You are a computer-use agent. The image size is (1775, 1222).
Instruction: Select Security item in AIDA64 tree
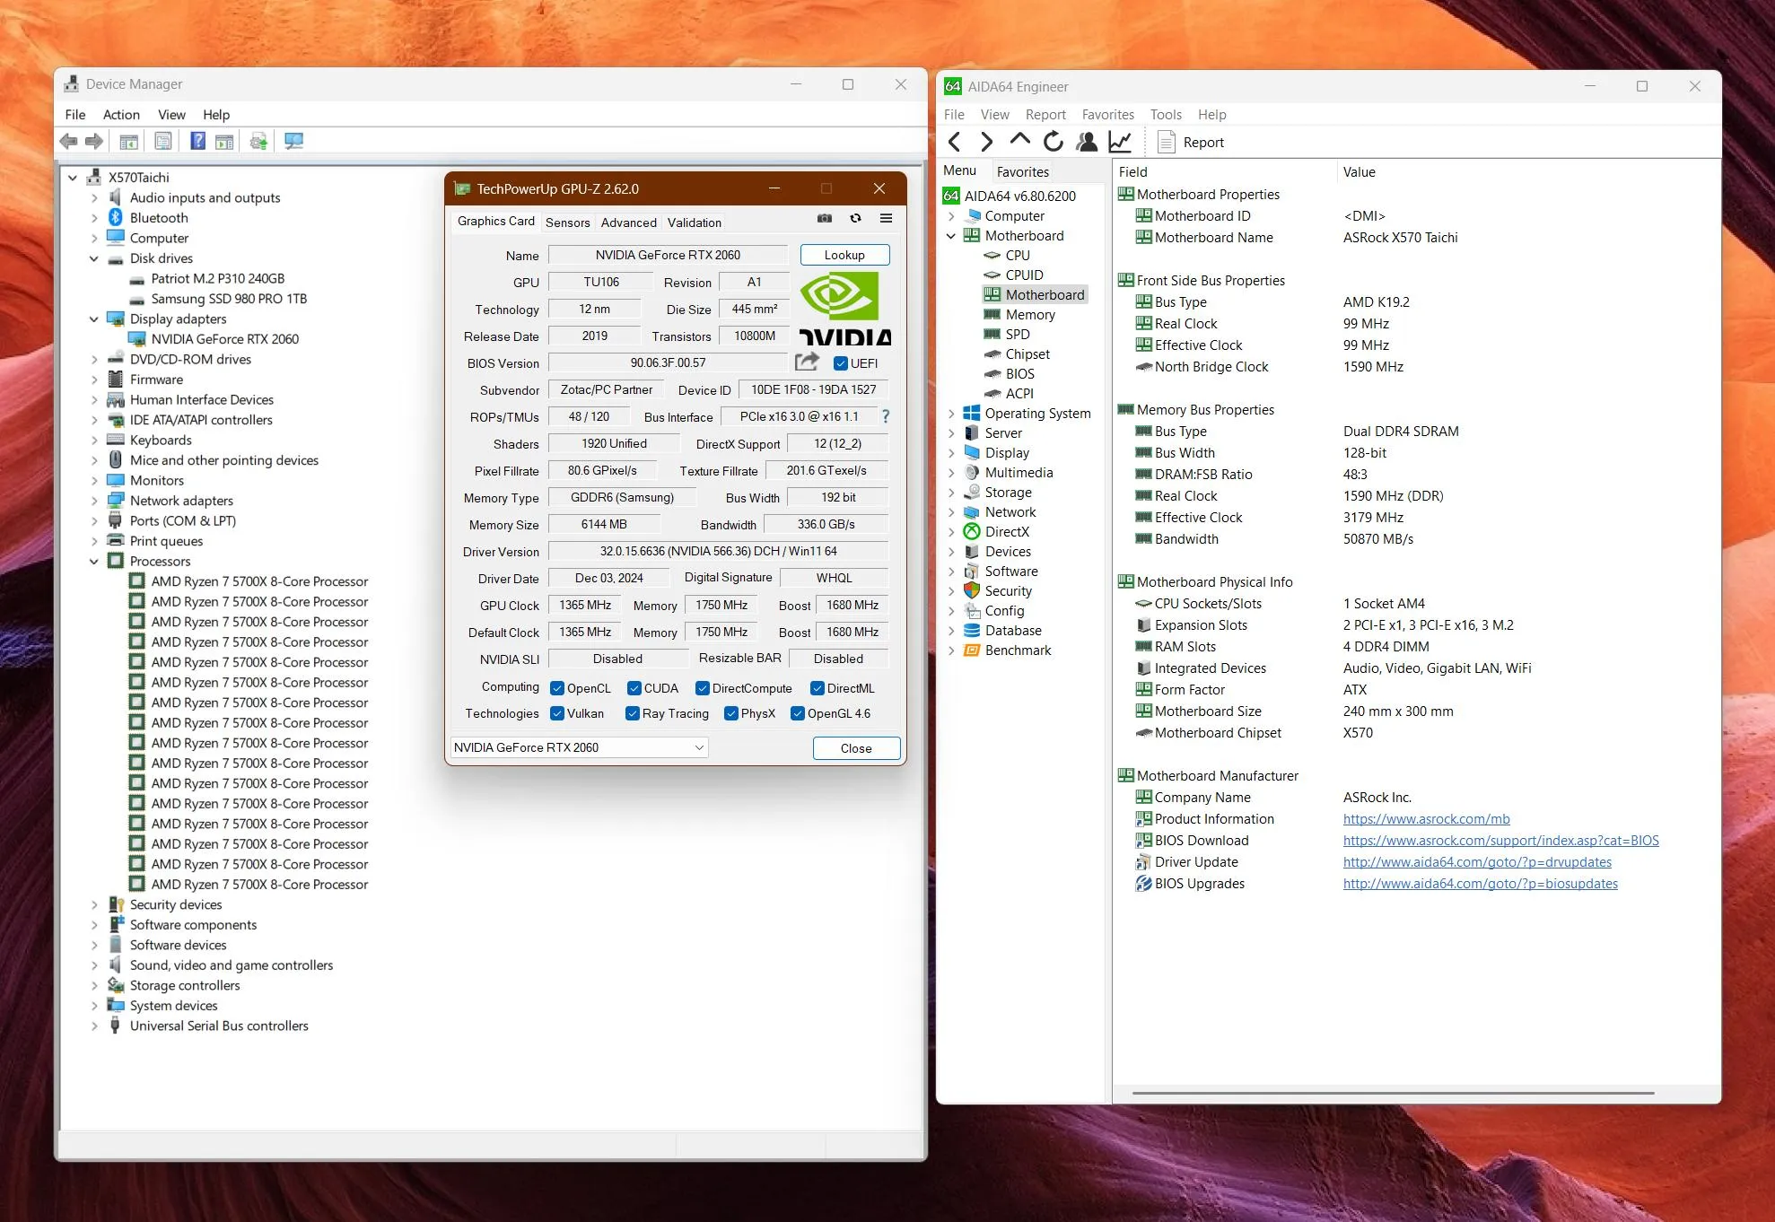coord(1009,591)
